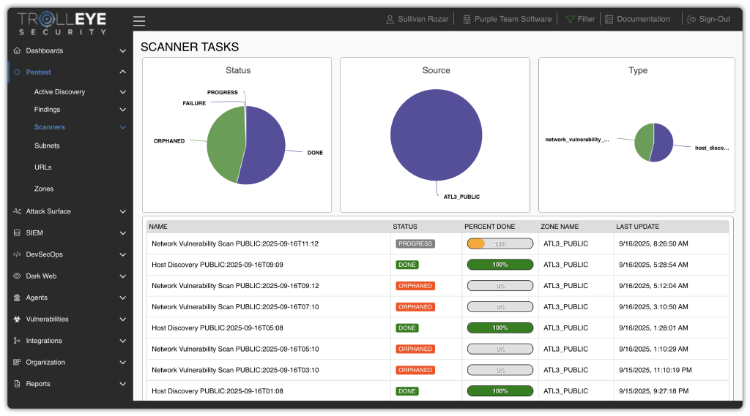The image size is (750, 416).
Task: Collapse the Pentest section chevron
Action: pos(122,72)
